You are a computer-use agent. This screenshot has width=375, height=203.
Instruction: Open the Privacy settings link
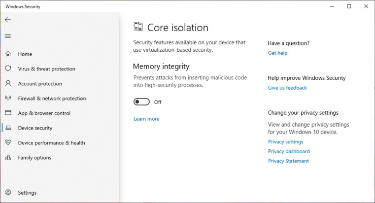click(x=285, y=142)
